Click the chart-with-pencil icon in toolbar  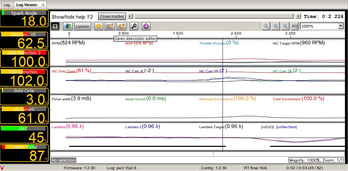110,27
